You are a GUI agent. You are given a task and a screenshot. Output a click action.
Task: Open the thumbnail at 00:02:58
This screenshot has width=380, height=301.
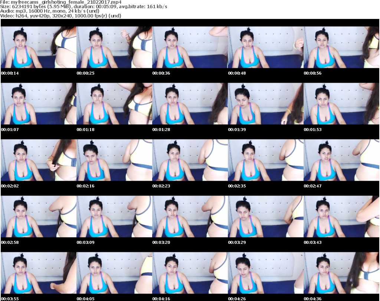click(39, 216)
